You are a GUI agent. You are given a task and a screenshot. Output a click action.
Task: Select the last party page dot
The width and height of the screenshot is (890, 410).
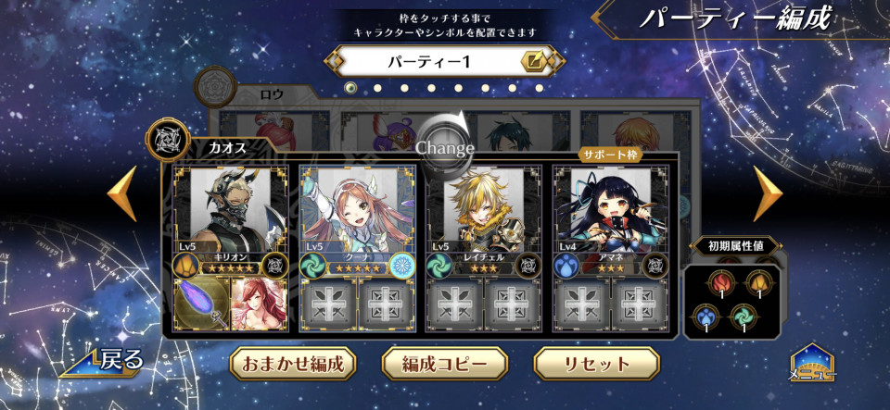pyautogui.click(x=540, y=88)
